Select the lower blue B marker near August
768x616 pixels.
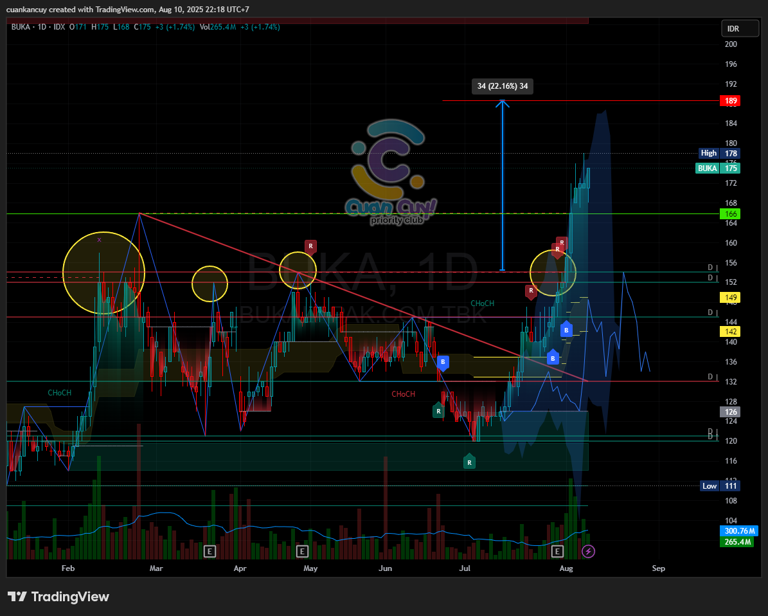click(553, 358)
